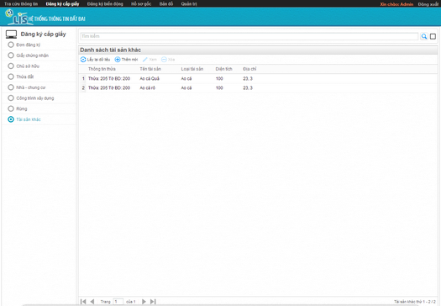
Task: Sort by Thông tin thửa column header
Action: click(x=102, y=69)
